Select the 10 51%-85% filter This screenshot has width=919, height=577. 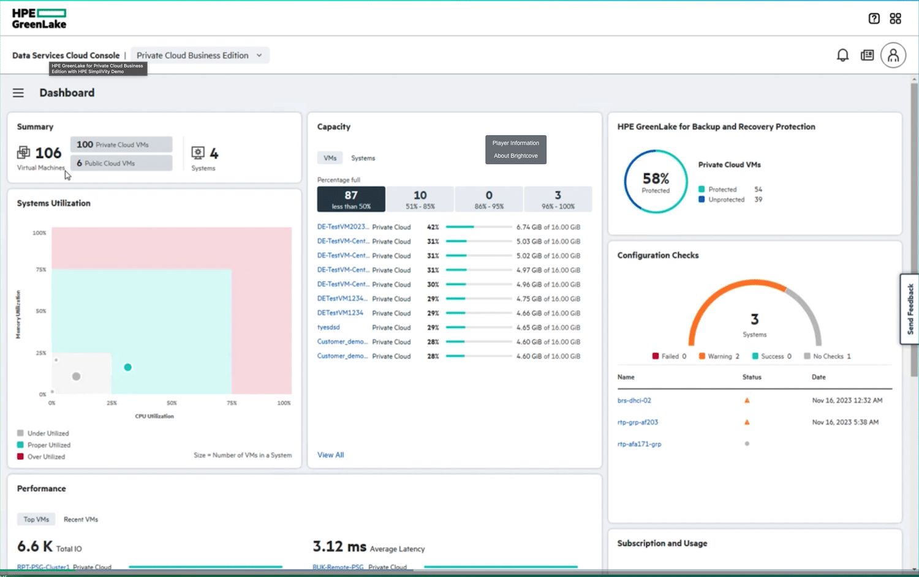click(x=420, y=199)
